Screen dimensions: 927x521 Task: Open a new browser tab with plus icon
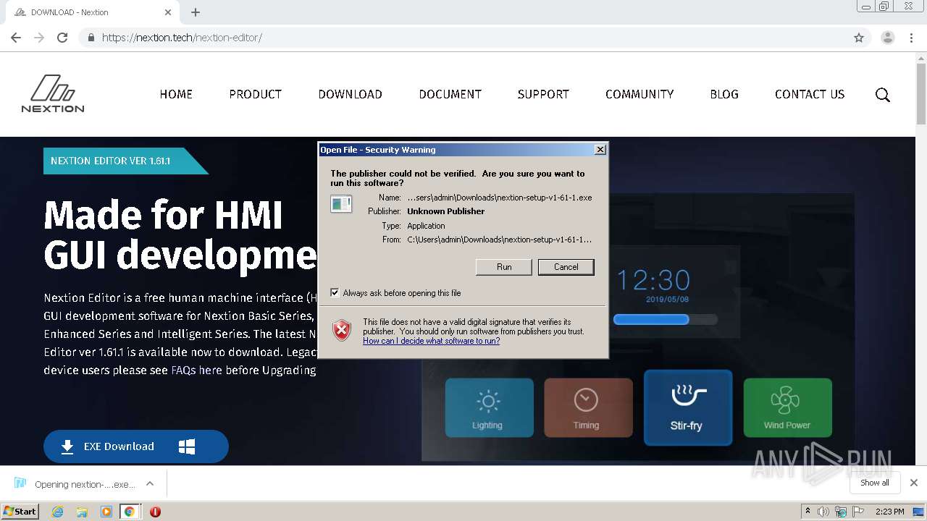(x=196, y=12)
